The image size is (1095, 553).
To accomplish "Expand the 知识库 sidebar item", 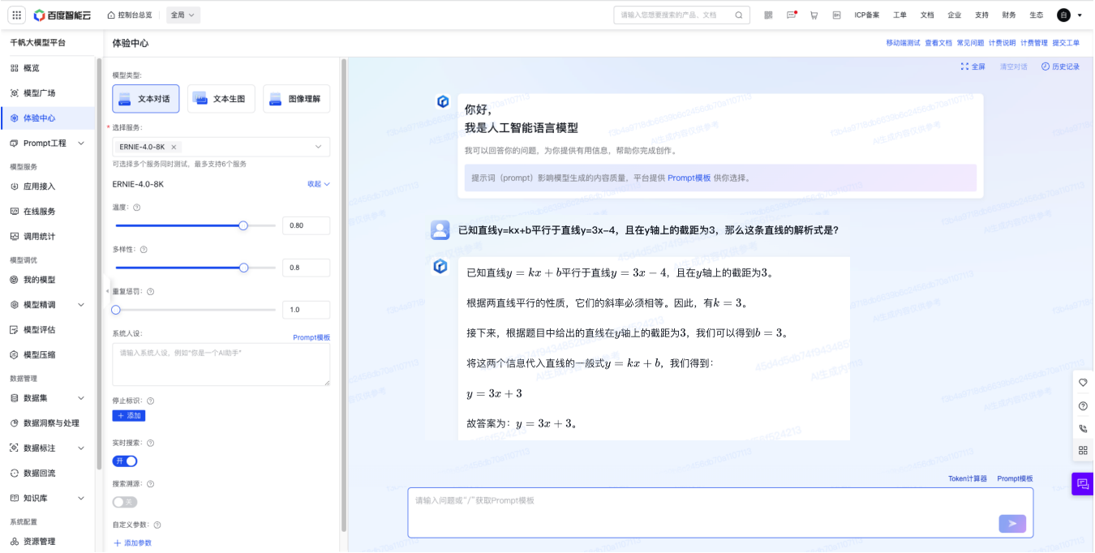I will (x=81, y=498).
